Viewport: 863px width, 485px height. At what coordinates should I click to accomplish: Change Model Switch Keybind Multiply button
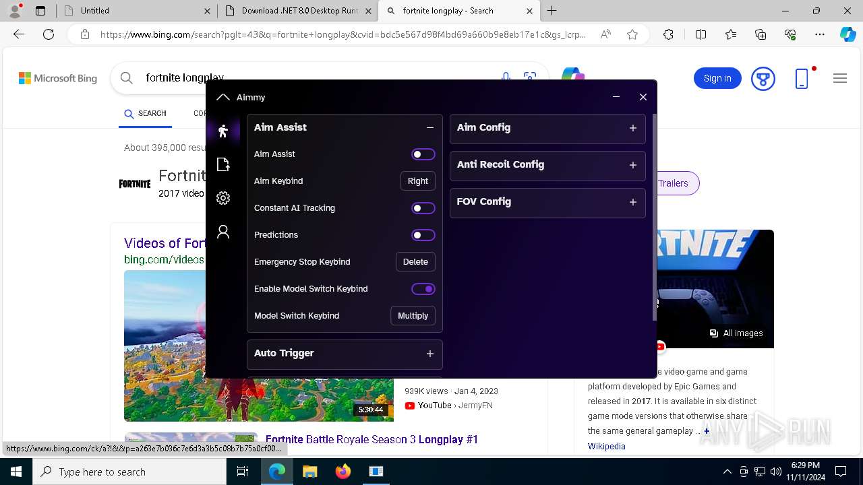pyautogui.click(x=413, y=316)
